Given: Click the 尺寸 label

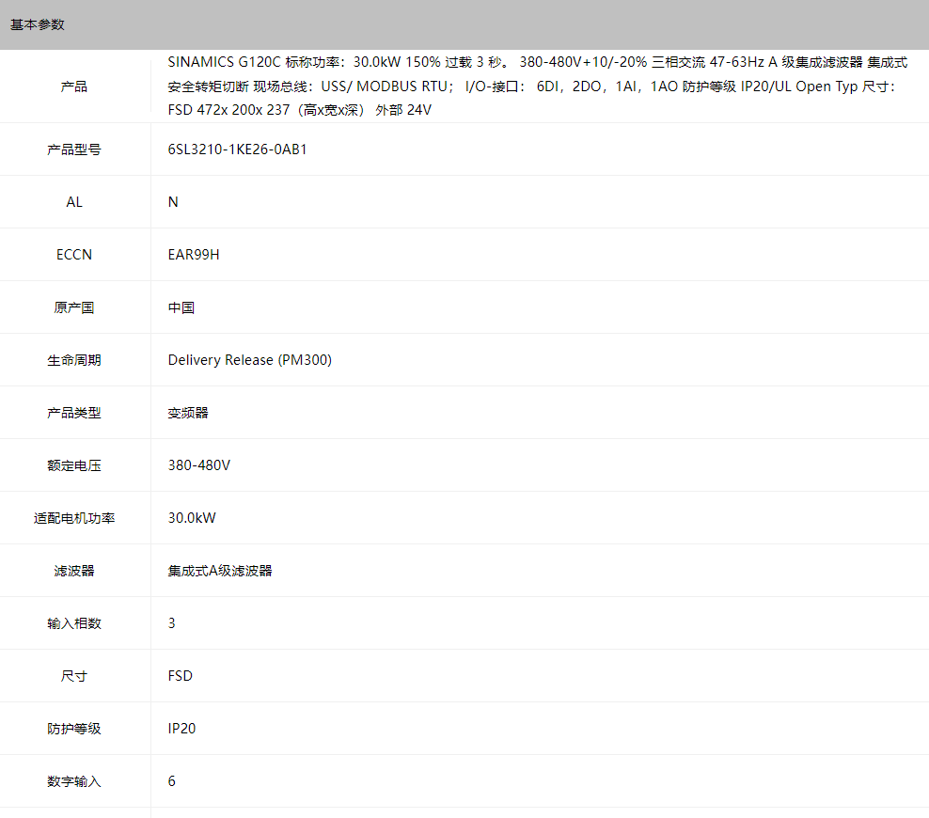Looking at the screenshot, I should pos(74,676).
